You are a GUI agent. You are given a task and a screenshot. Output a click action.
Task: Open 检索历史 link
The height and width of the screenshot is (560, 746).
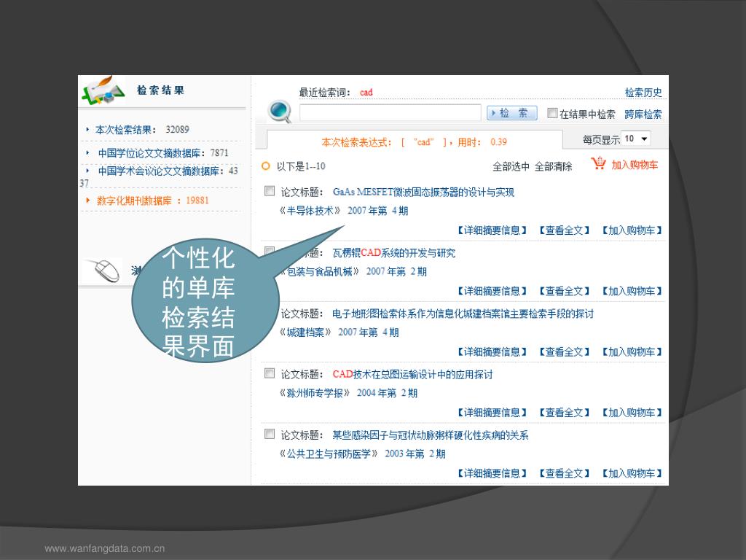(643, 93)
